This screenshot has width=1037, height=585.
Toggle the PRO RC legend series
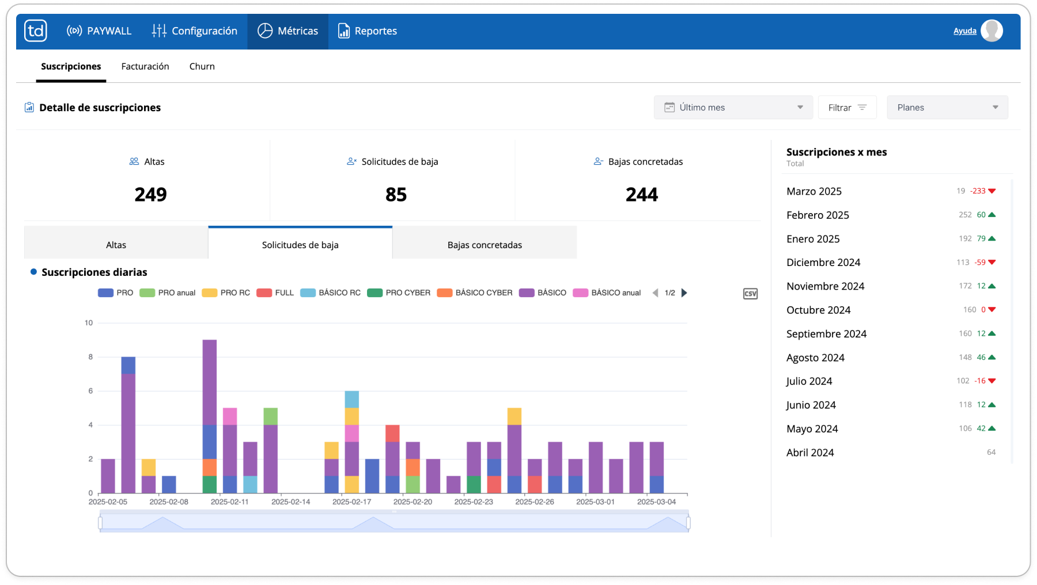coord(226,293)
